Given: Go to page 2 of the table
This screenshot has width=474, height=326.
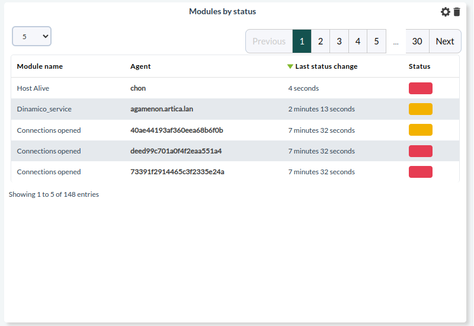Looking at the screenshot, I should (x=321, y=41).
